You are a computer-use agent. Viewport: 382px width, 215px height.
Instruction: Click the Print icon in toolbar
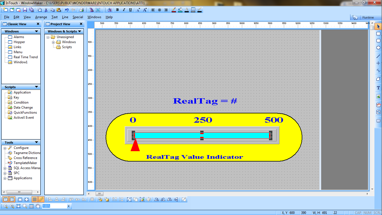tap(81, 10)
